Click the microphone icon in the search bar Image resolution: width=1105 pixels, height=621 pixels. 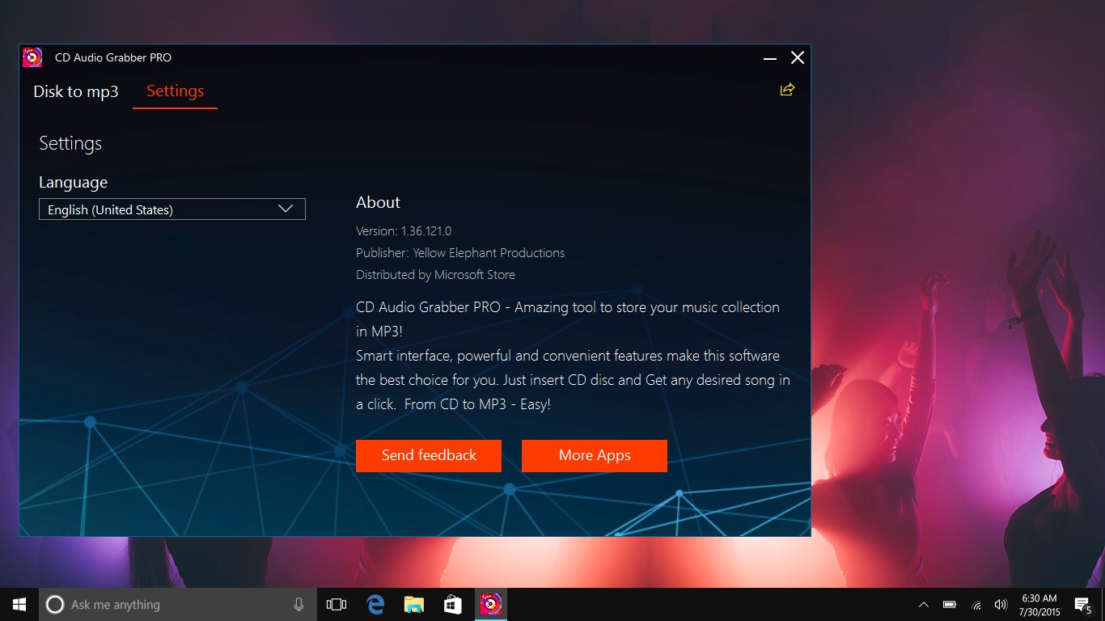point(299,604)
